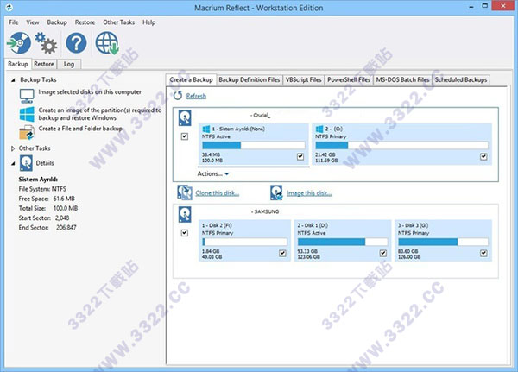Uncheck the Disk 2 (F:) partition checkbox
Image resolution: width=518 pixels, height=372 pixels.
coord(282,254)
